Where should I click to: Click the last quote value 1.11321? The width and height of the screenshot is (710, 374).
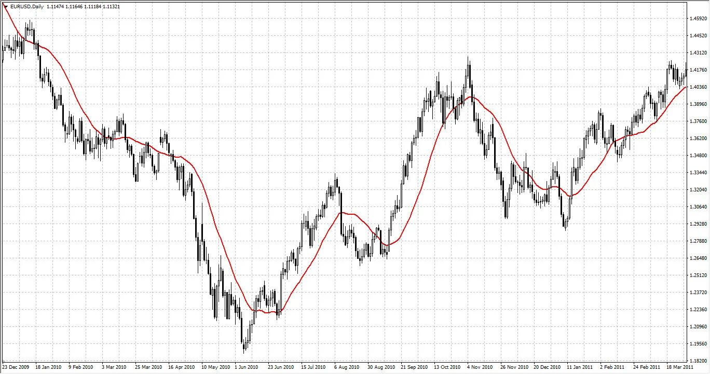[x=111, y=6]
